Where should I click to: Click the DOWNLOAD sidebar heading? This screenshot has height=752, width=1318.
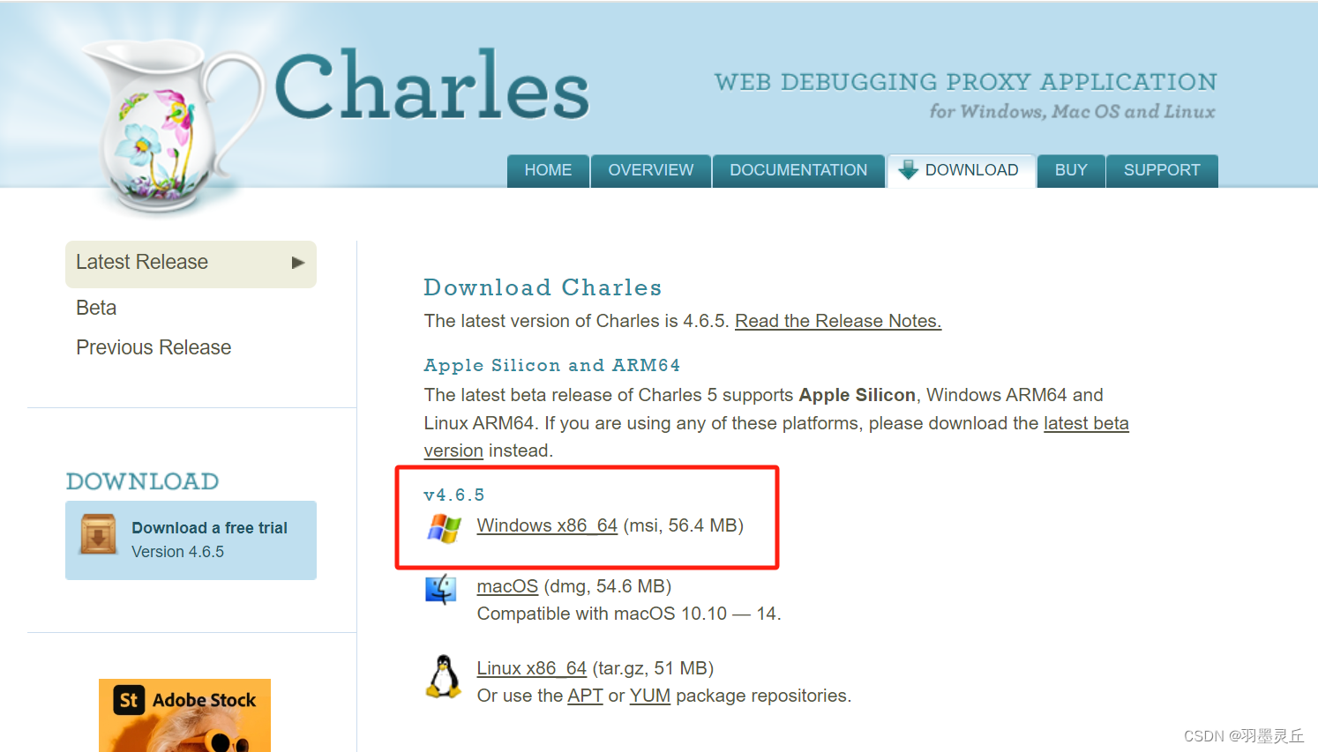tap(143, 481)
